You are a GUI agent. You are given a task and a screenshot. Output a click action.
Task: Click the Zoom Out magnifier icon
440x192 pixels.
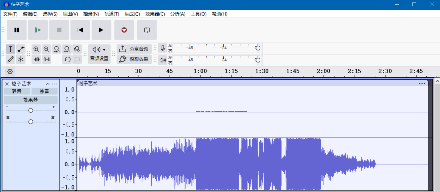pyautogui.click(x=46, y=49)
